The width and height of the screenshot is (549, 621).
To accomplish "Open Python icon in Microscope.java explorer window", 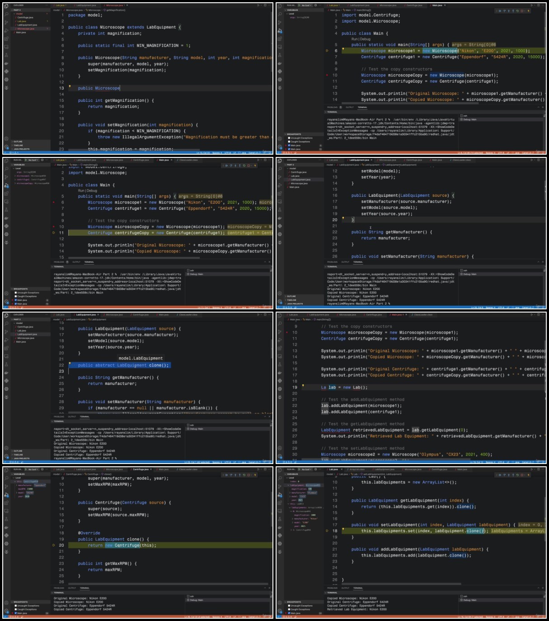I will click(6, 71).
